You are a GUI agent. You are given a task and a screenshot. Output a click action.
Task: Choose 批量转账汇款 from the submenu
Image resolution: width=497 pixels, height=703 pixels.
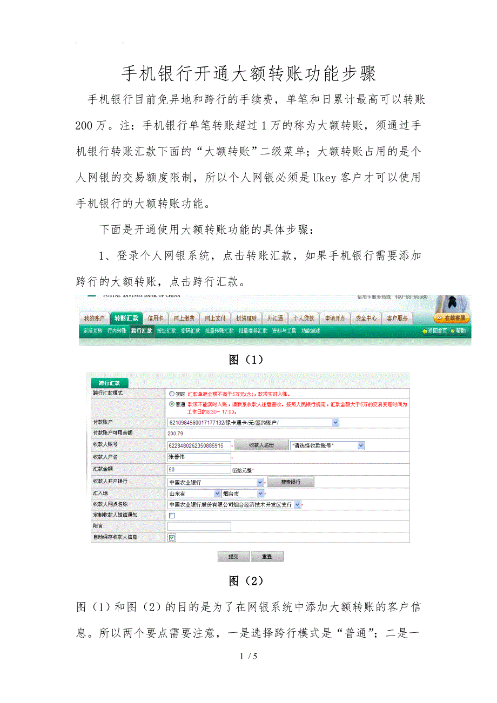coord(218,330)
